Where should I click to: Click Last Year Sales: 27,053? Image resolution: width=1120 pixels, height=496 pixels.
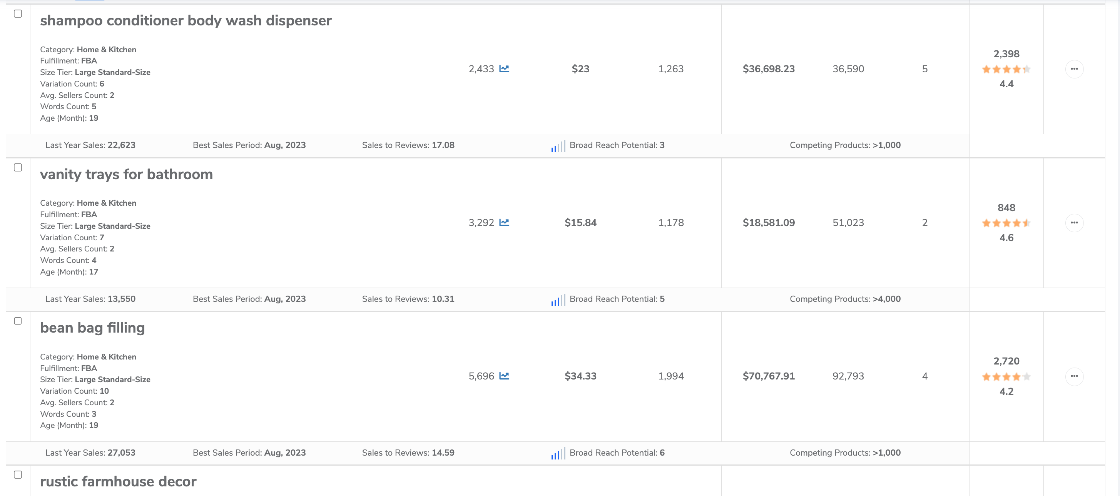90,453
